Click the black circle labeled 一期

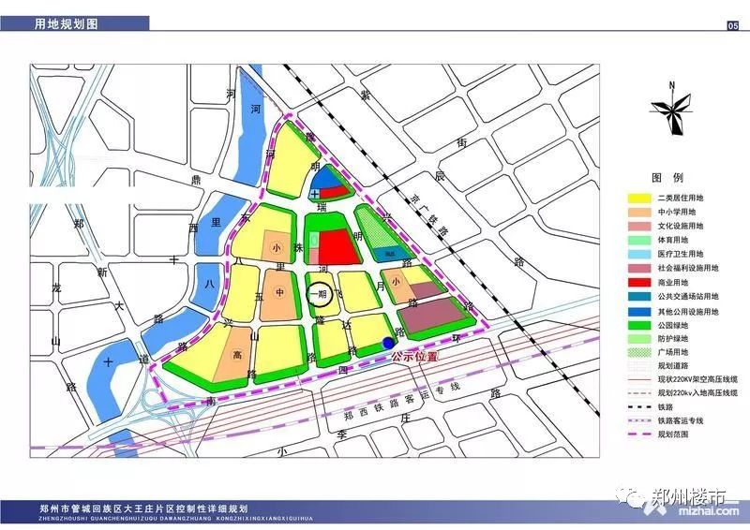tap(319, 293)
